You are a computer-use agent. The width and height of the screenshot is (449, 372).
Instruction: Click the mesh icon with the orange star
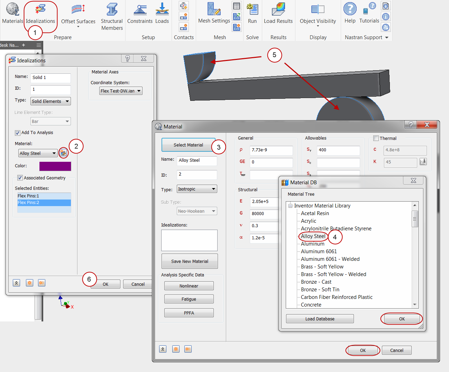click(237, 27)
